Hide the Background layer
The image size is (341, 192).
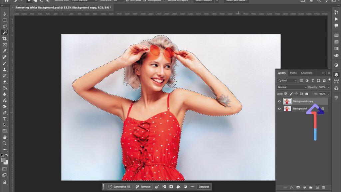click(x=279, y=109)
